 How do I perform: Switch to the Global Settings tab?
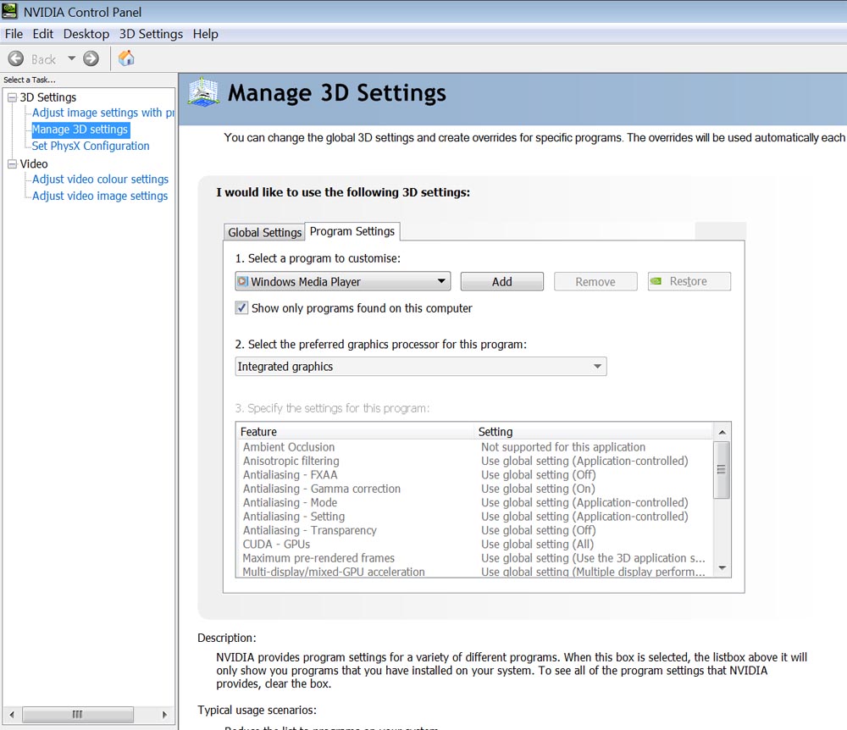(x=264, y=232)
